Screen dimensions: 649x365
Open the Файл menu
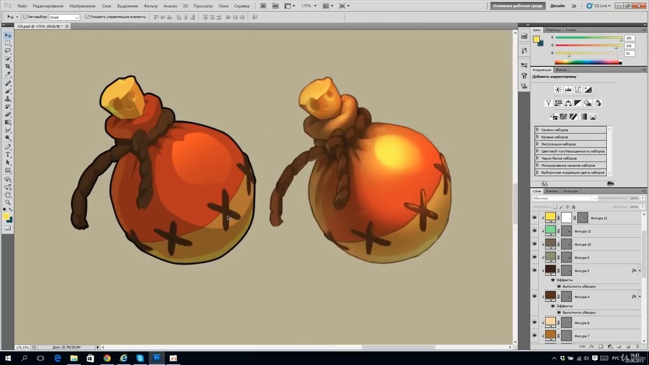(22, 6)
